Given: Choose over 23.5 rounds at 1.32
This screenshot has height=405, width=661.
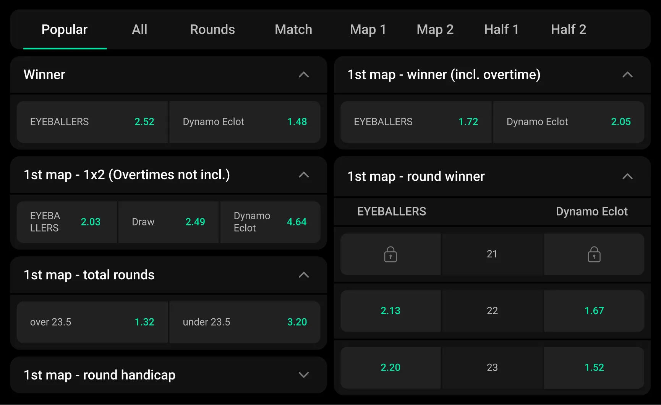Looking at the screenshot, I should (92, 322).
